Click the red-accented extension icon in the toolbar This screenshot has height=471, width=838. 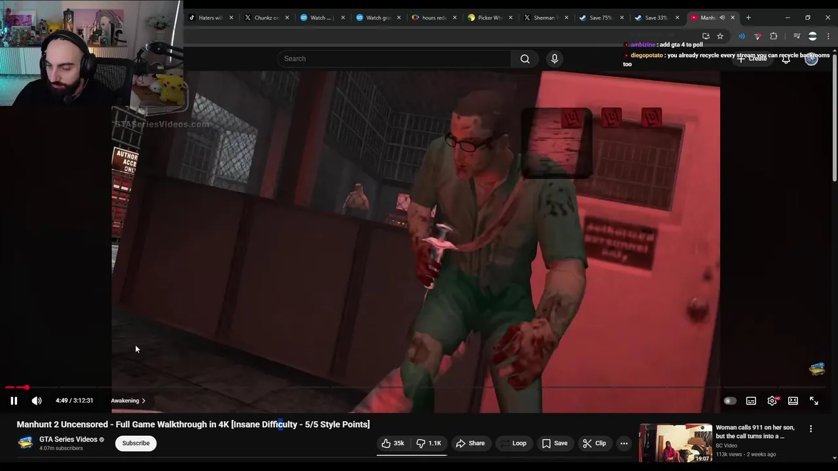758,36
